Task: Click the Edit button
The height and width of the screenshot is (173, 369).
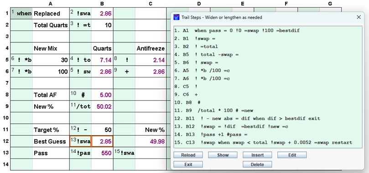Action: click(292, 155)
